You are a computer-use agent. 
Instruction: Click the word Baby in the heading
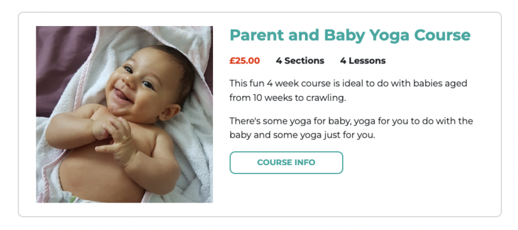344,36
